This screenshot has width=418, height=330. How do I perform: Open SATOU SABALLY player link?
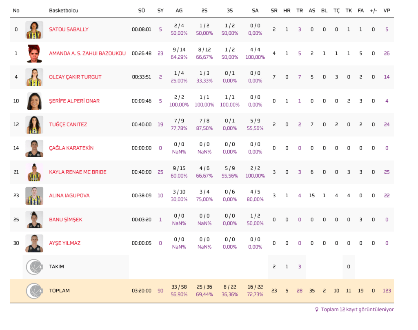coord(69,29)
